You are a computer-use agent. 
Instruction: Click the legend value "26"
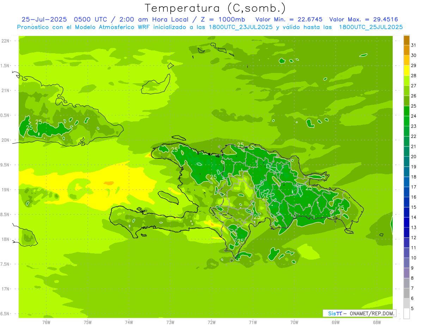coord(414,96)
